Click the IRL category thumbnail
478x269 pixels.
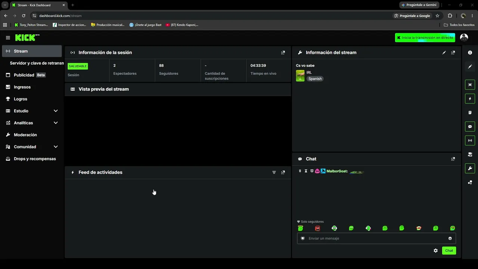tap(300, 75)
